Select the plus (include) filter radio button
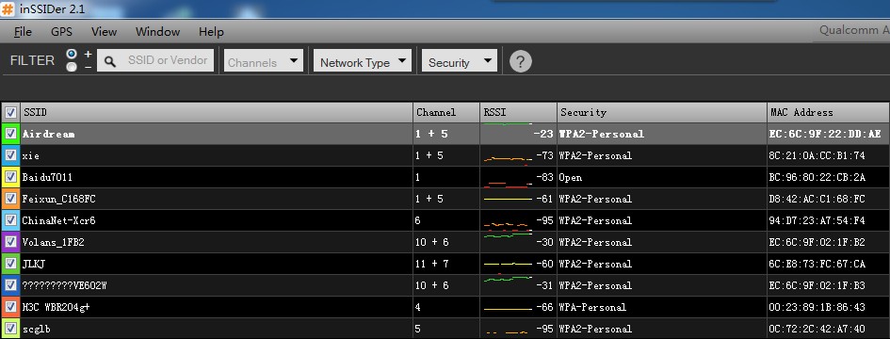The image size is (890, 339). (72, 54)
